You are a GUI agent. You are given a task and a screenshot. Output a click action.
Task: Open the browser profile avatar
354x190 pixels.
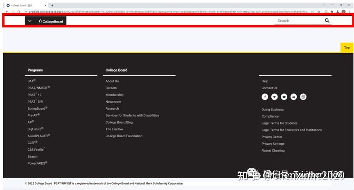pyautogui.click(x=344, y=11)
